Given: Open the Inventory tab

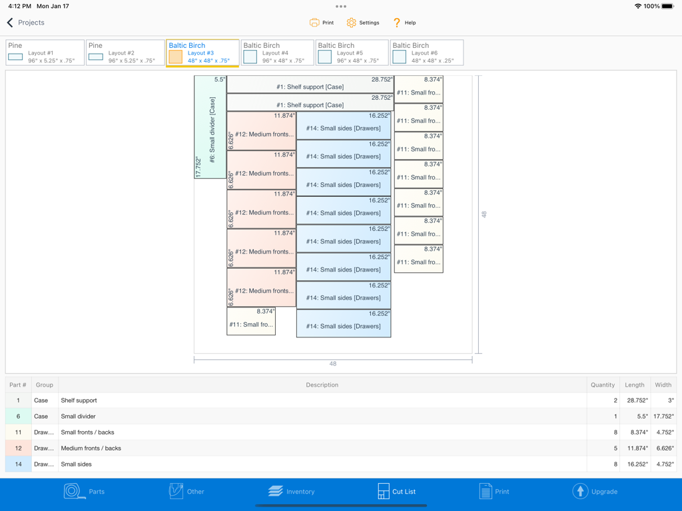Looking at the screenshot, I should [x=291, y=492].
